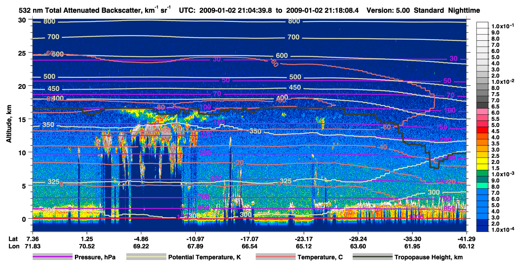The image size is (518, 266).
Task: Click the colorbar label 6.5
Action: [495, 106]
